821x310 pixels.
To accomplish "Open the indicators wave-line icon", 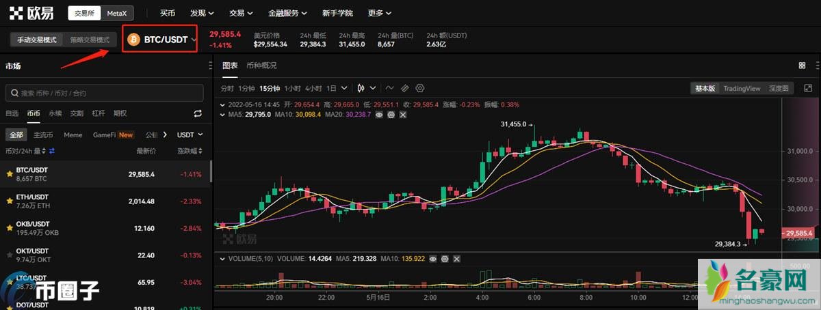I will click(x=390, y=88).
